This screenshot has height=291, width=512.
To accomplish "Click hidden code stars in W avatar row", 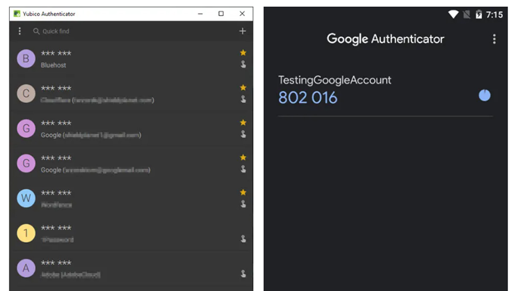I will point(56,193).
